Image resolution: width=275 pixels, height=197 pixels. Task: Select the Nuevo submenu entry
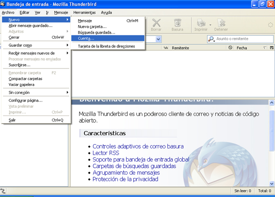tap(36, 19)
